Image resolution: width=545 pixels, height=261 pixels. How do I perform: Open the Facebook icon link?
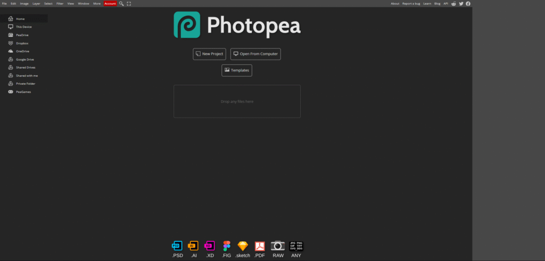[x=468, y=3]
